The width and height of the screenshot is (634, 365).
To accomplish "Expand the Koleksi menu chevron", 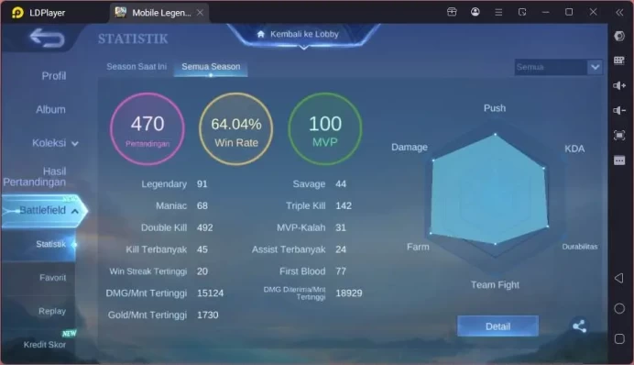I will [x=75, y=144].
